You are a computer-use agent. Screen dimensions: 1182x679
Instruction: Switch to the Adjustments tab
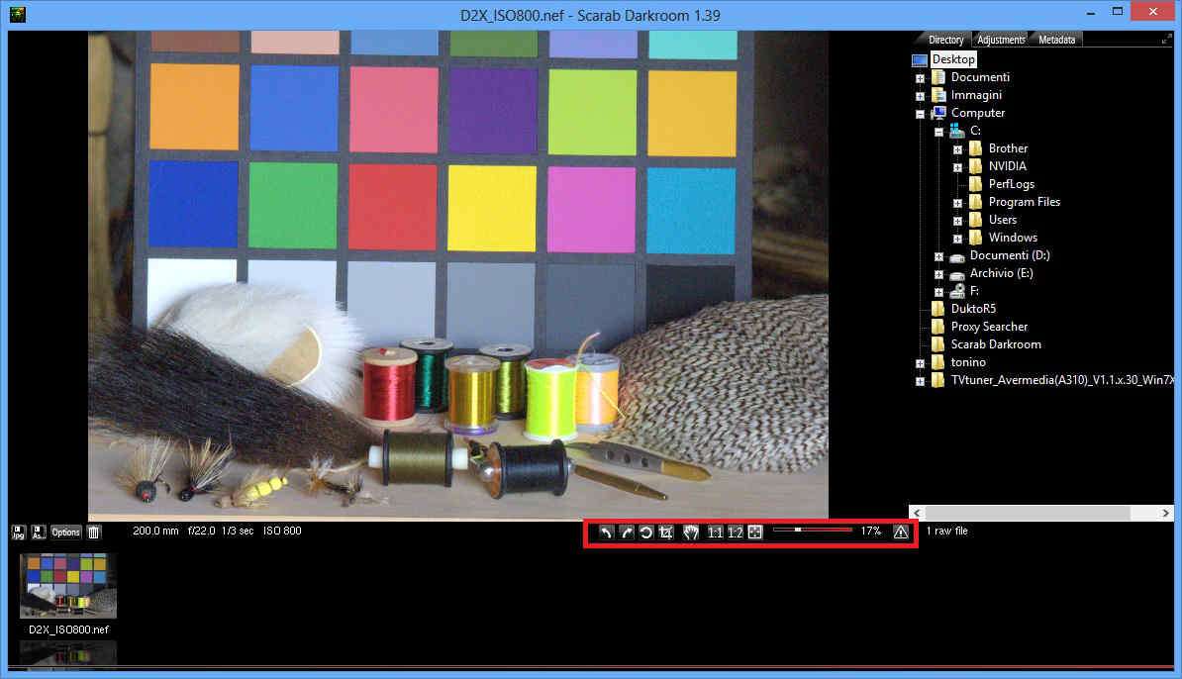[x=1001, y=40]
